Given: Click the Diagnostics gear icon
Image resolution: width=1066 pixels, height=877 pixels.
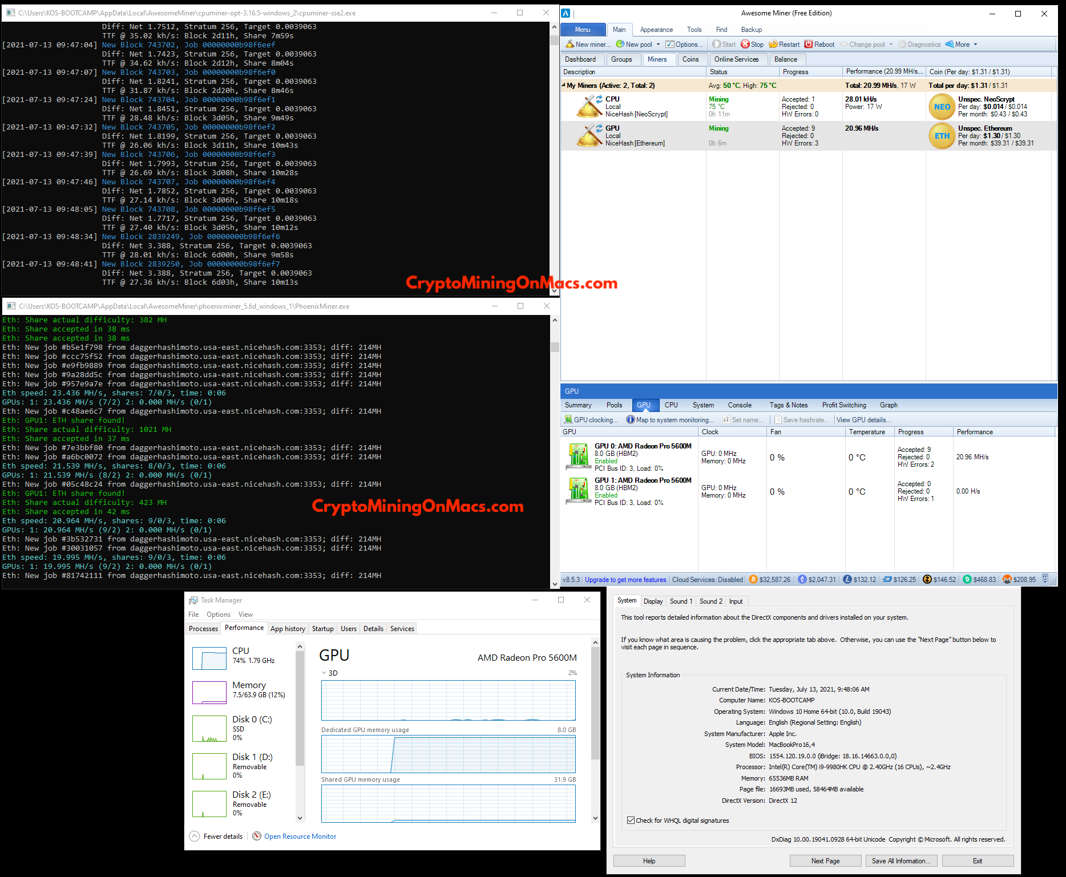Looking at the screenshot, I should point(902,45).
